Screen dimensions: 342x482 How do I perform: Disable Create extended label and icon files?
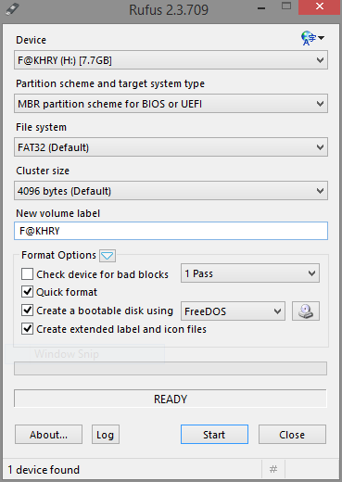pos(27,329)
